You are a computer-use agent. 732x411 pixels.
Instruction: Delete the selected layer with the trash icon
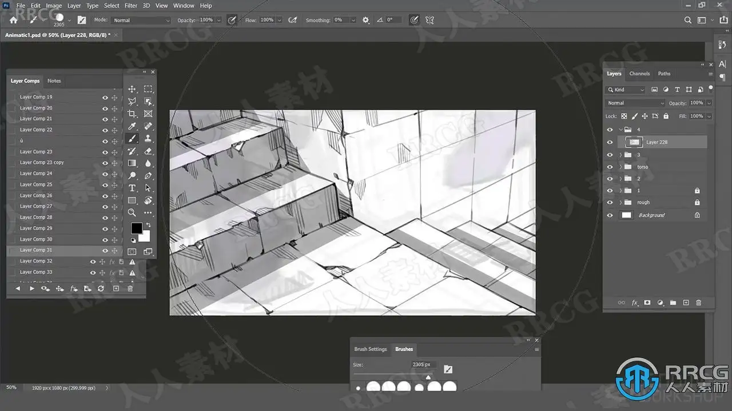click(x=699, y=303)
